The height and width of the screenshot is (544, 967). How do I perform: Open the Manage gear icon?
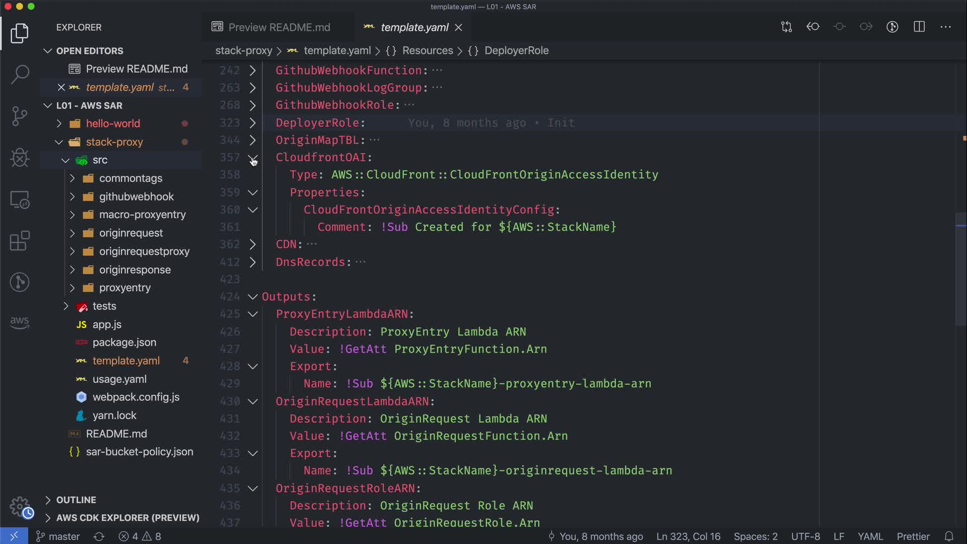click(x=20, y=506)
